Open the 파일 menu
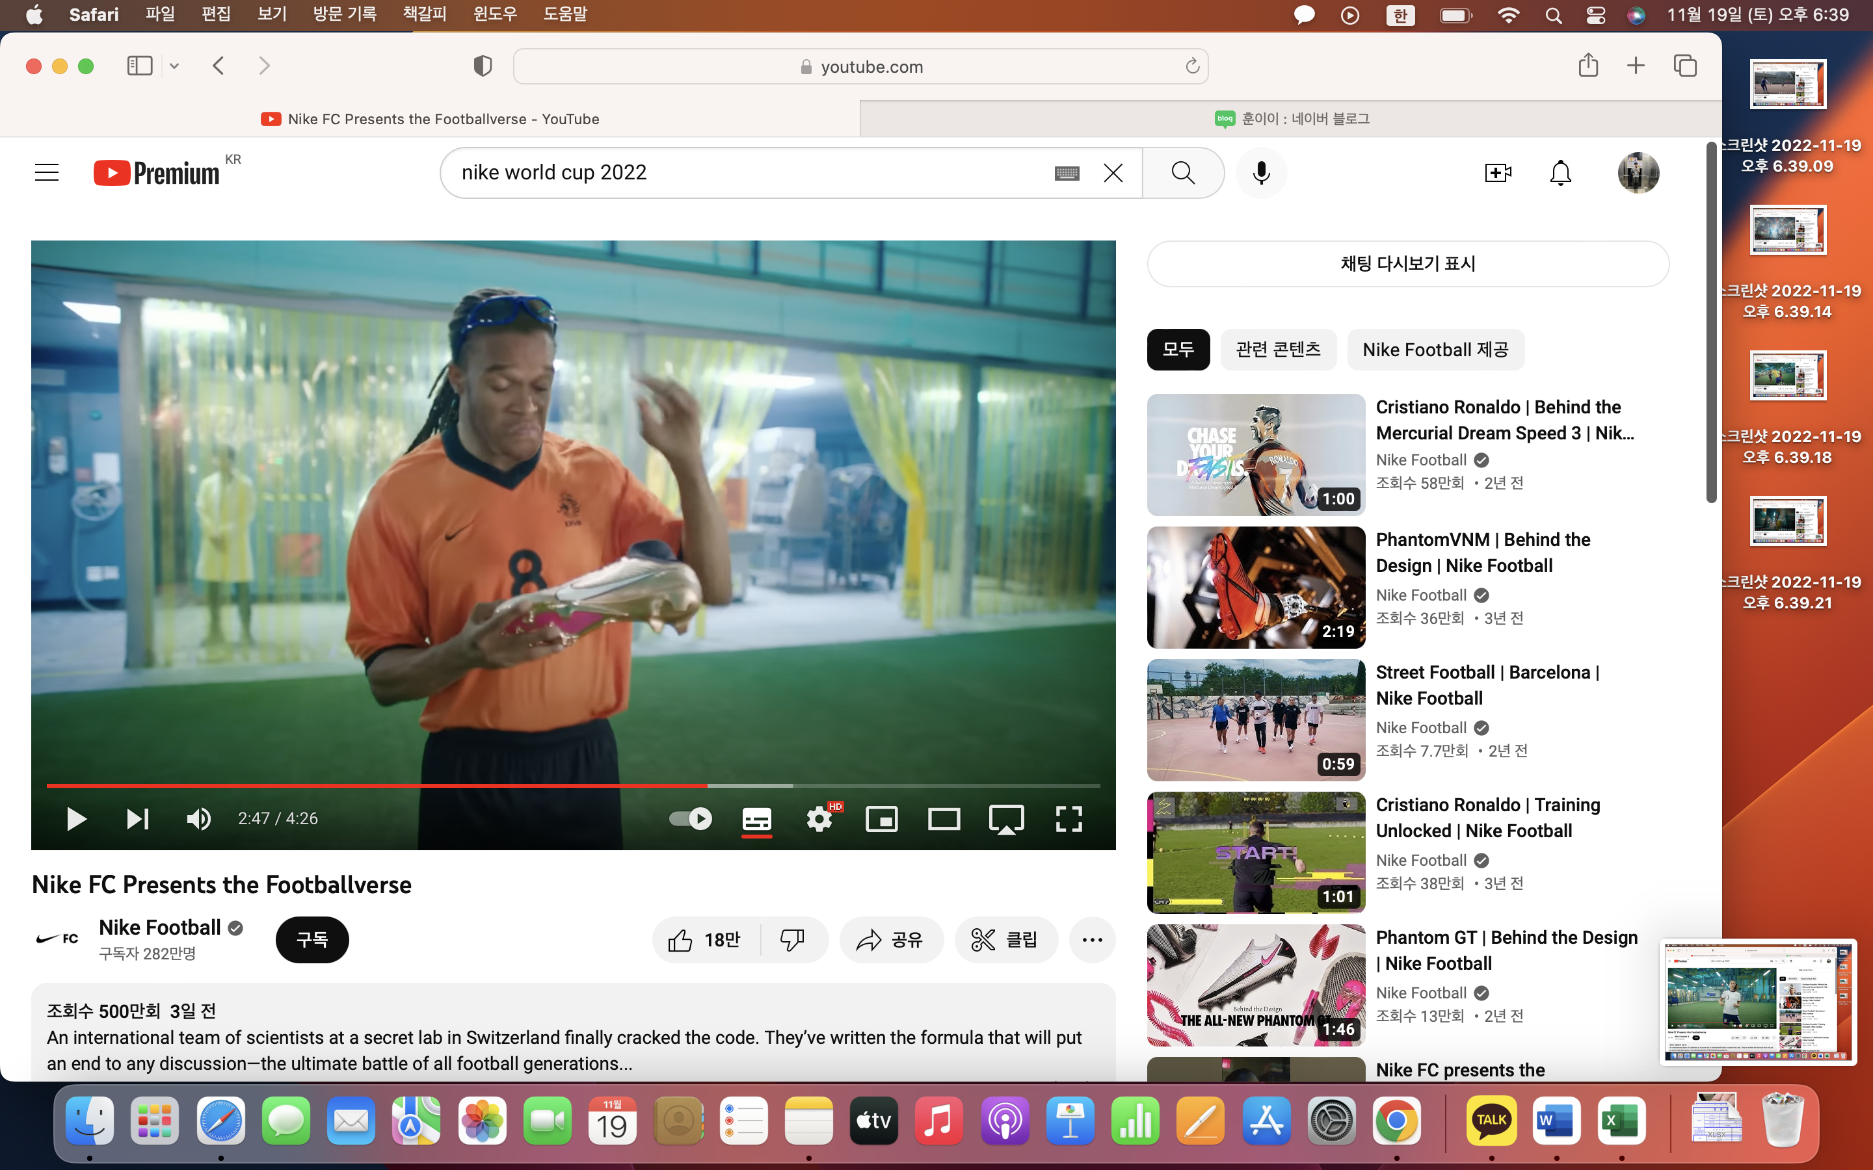1873x1170 pixels. pos(160,14)
